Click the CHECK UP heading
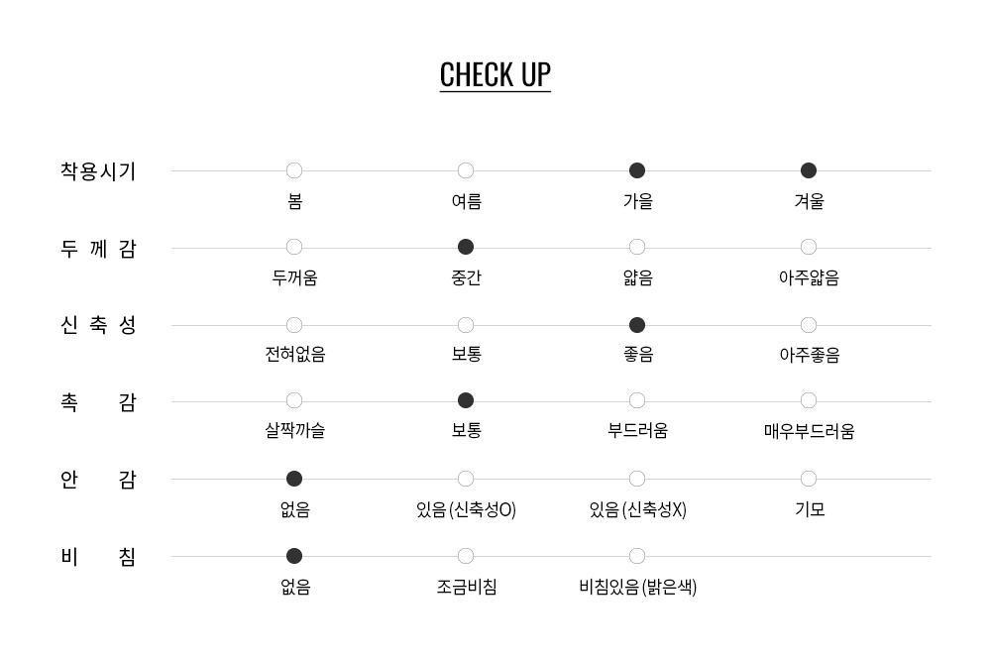991x655 pixels. 495,75
